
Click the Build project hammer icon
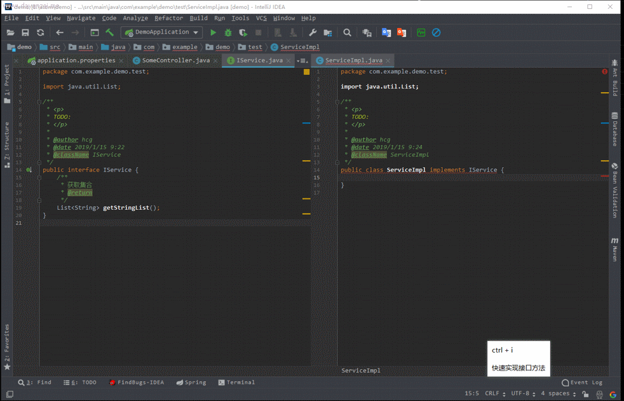(110, 32)
